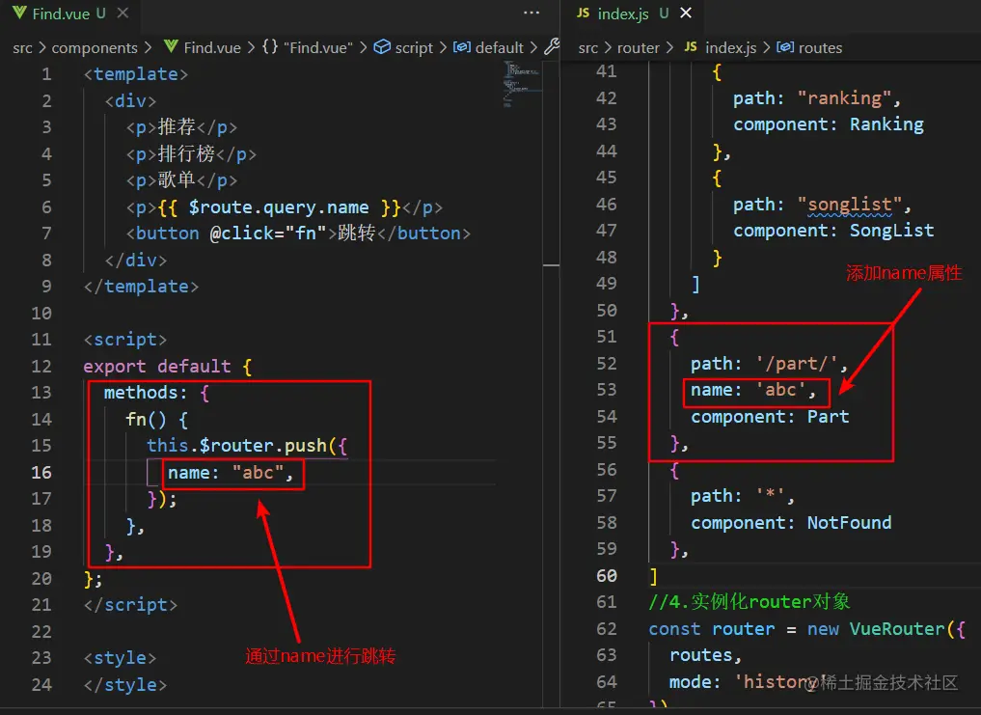981x715 pixels.
Task: Click the wrench icon in breadcrumbs
Action: 551,46
